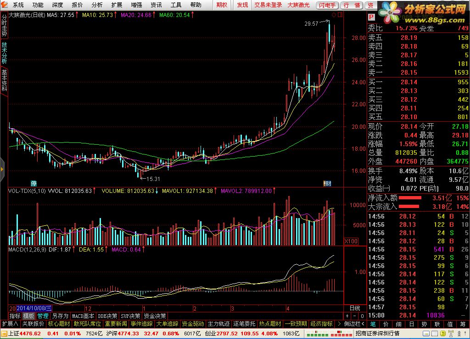The width and height of the screenshot is (470, 339).
Task: Open the 扩展 menu
Action: click(117, 5)
